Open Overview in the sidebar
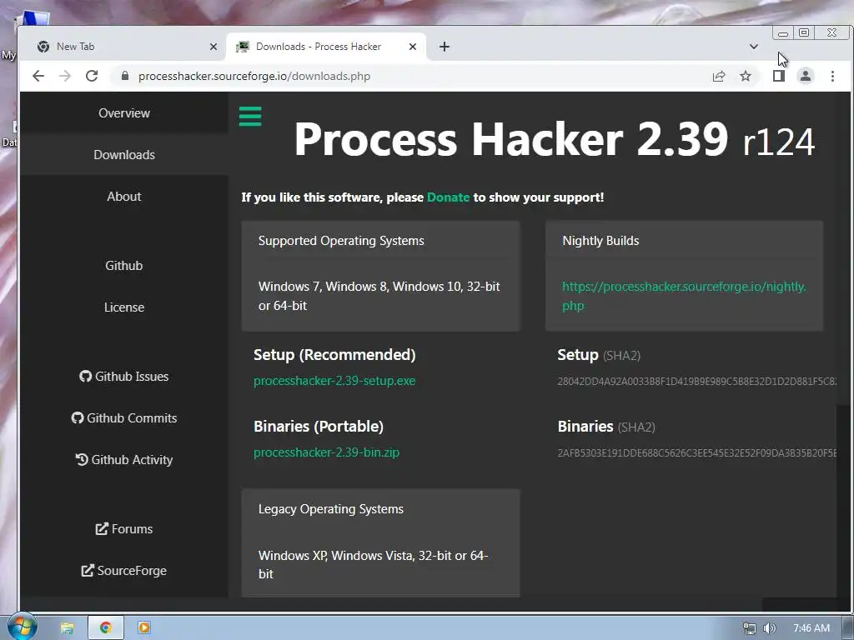The height and width of the screenshot is (640, 854). click(x=124, y=113)
